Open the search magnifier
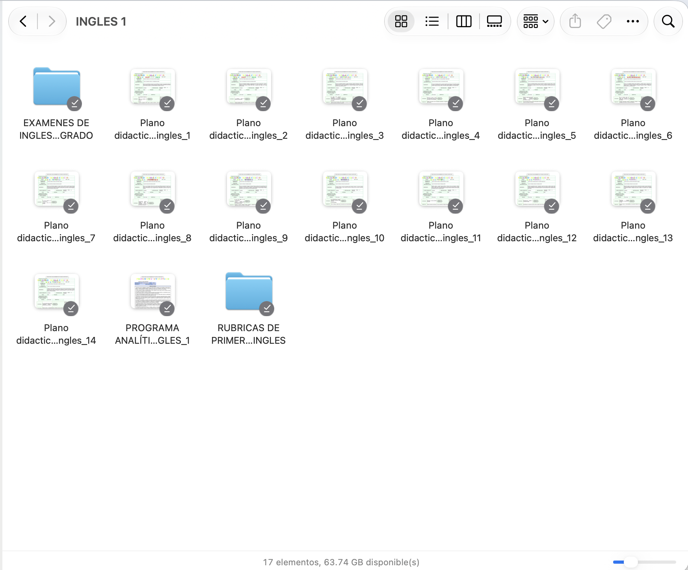 [668, 21]
